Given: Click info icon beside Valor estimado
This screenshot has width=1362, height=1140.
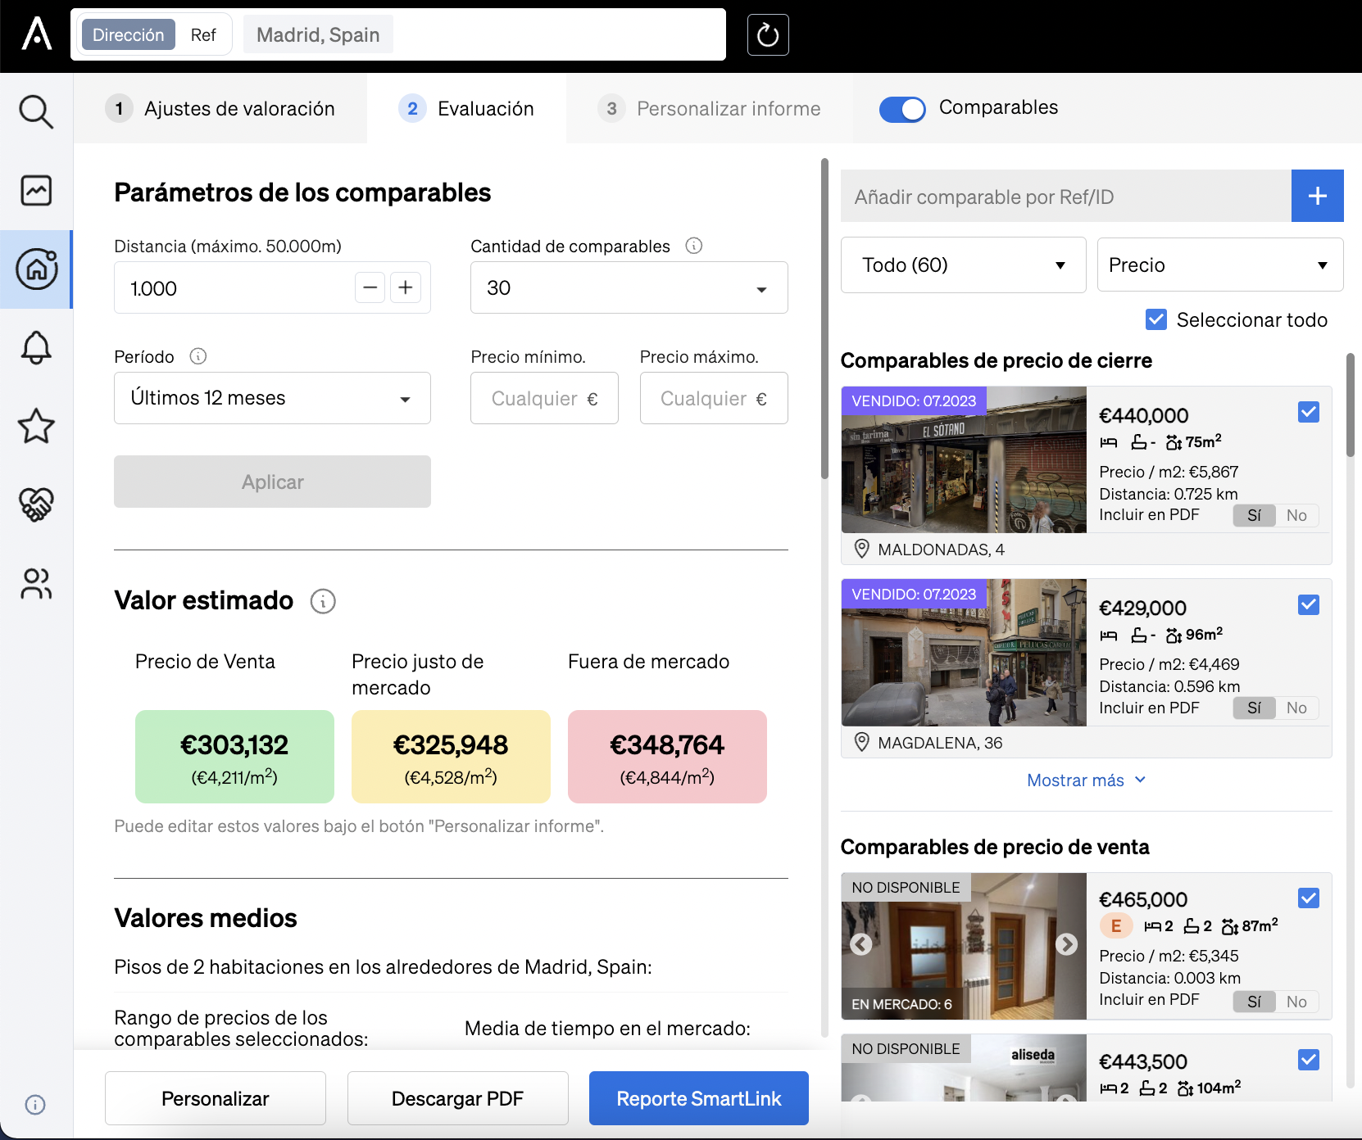Looking at the screenshot, I should pyautogui.click(x=323, y=602).
